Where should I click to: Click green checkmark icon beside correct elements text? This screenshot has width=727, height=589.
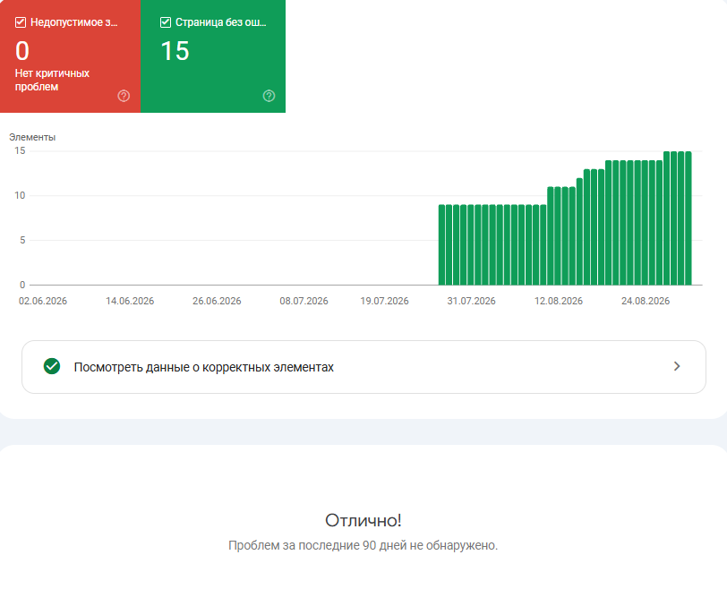(52, 366)
